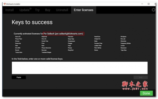Viewport: 158px width, 99px height.
Task: Click the 'Tape Stop' license entry
Action: 124,50
